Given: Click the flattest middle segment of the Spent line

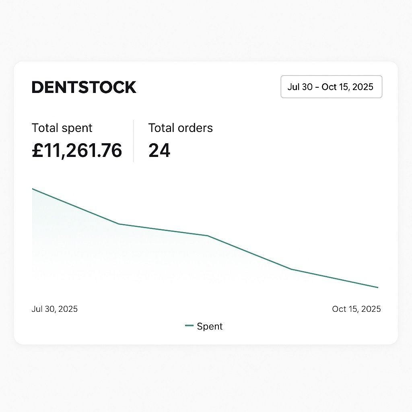Looking at the screenshot, I should pos(163,230).
